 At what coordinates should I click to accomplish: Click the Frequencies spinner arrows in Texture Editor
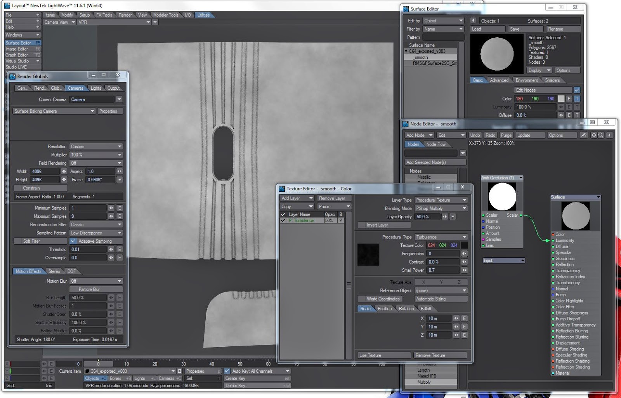coord(464,254)
